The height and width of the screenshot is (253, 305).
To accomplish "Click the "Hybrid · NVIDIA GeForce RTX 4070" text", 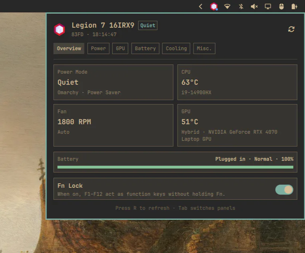I will (229, 132).
